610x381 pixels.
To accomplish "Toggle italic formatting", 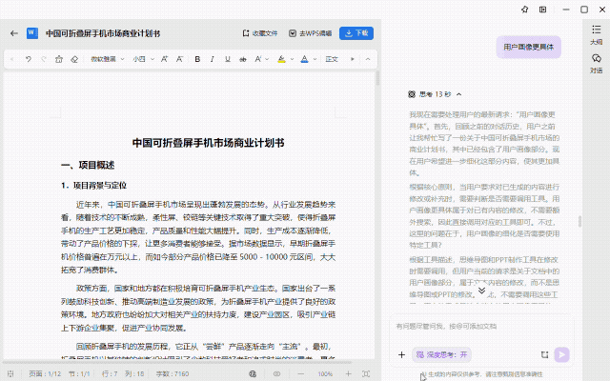I will click(213, 59).
